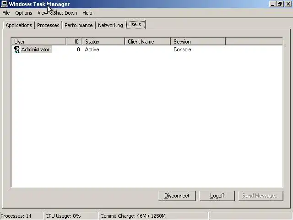
Task: Switch to the Processes tab
Action: (48, 25)
